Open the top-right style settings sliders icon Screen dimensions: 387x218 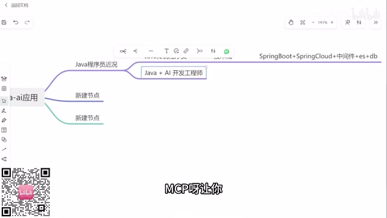359,22
